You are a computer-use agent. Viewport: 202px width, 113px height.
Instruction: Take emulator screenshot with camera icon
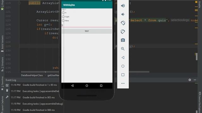point(123,40)
